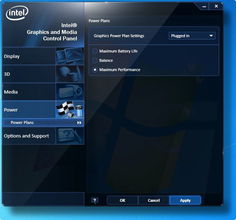Screen dimensions: 236x220
Task: Click the checkered flag and battery icon
Action: pos(70,110)
